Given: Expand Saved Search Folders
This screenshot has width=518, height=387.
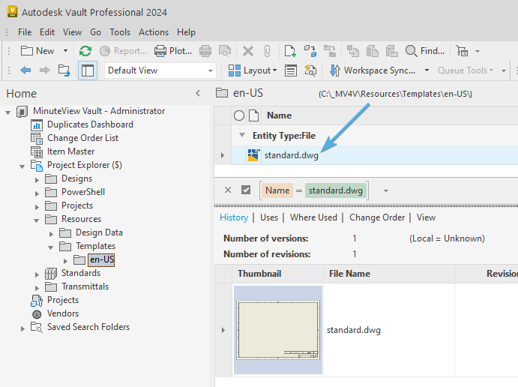Looking at the screenshot, I should (x=22, y=328).
